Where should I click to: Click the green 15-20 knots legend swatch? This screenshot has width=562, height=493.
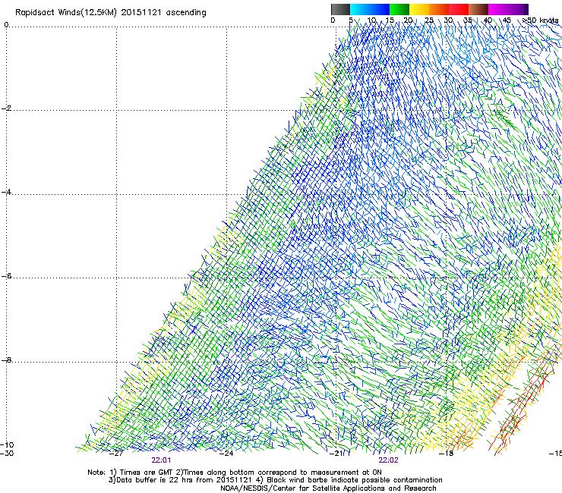click(399, 9)
